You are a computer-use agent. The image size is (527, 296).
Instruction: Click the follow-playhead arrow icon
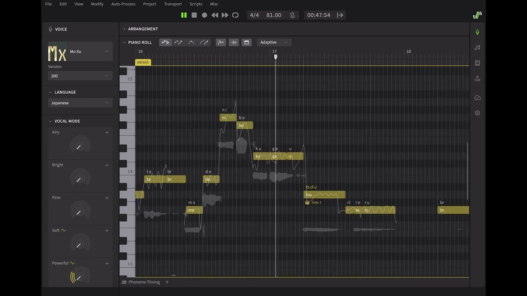click(x=340, y=15)
